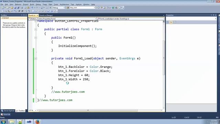Select the Form1.cs code tab
Viewport: 220px width, 124px height.
coord(32,15)
